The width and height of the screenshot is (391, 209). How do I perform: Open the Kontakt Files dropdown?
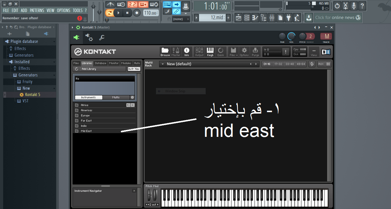pos(233,52)
